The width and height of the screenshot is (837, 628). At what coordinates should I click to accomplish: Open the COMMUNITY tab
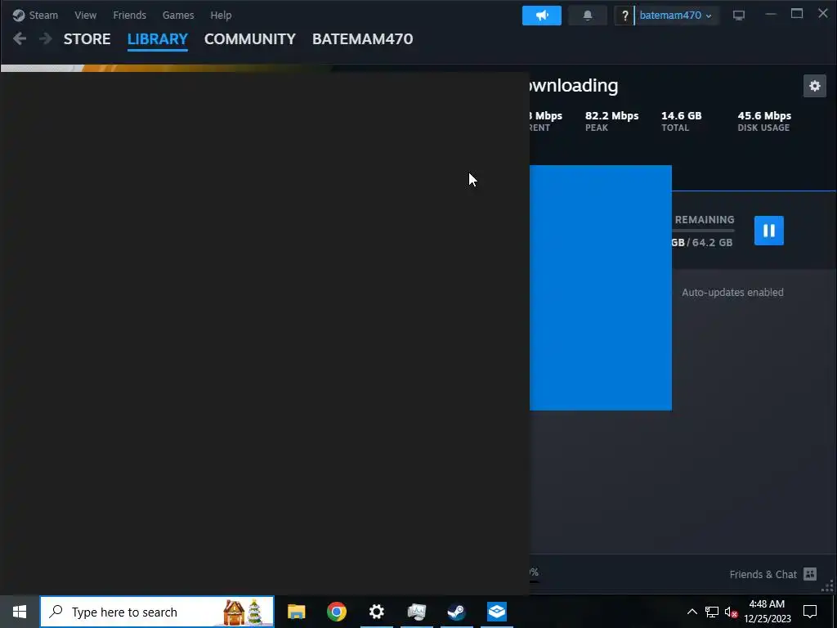pyautogui.click(x=250, y=39)
